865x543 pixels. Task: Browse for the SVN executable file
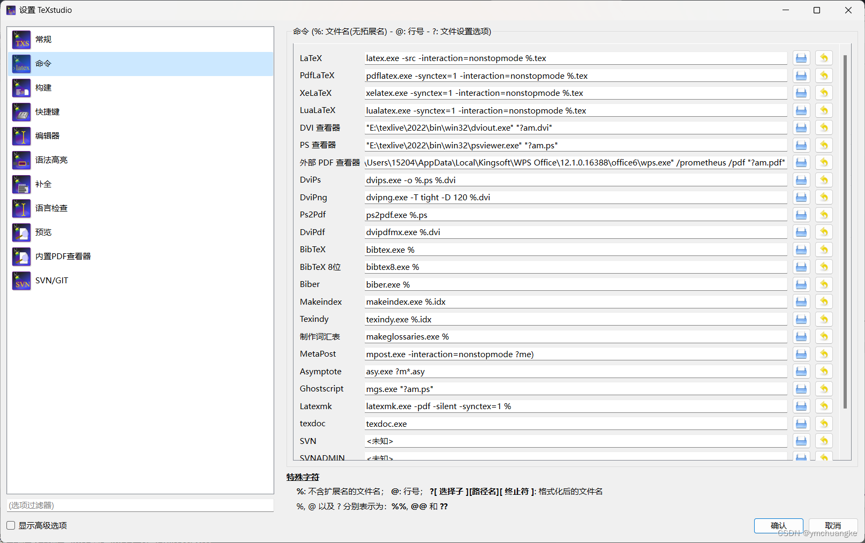[x=801, y=441]
